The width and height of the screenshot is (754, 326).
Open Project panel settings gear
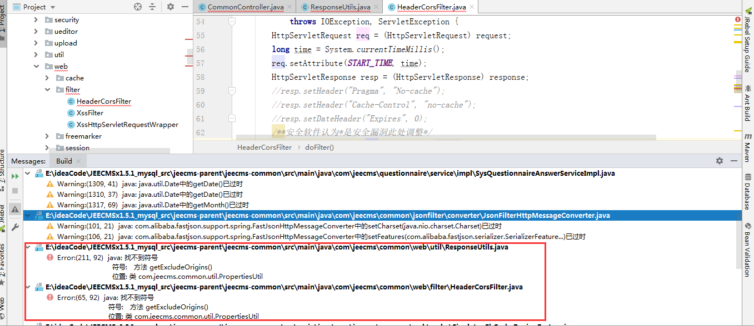tap(171, 7)
